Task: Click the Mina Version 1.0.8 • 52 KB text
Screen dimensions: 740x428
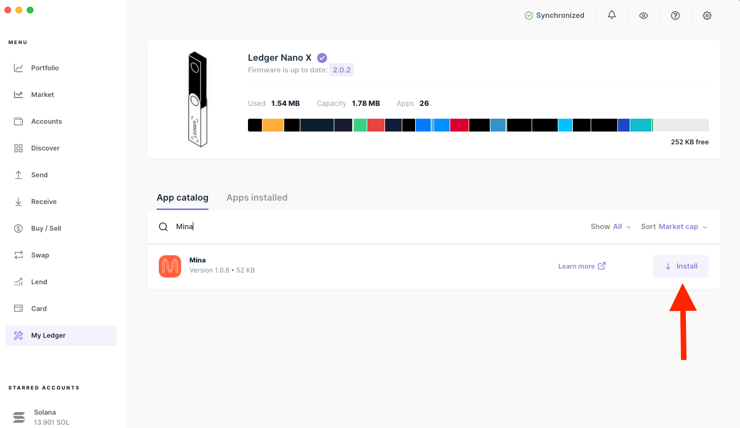Action: pyautogui.click(x=222, y=270)
